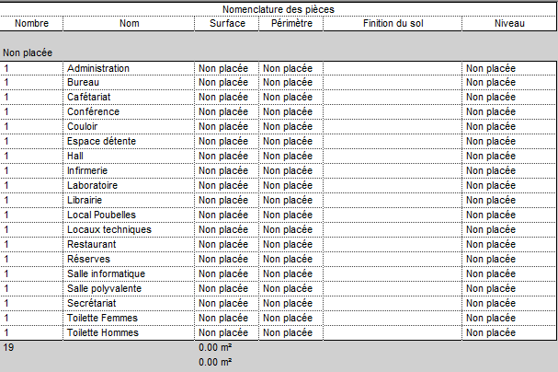Select the Périmètre column header
This screenshot has height=372, width=558.
(x=290, y=23)
